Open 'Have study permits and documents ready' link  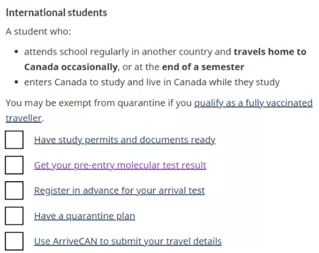[124, 140]
